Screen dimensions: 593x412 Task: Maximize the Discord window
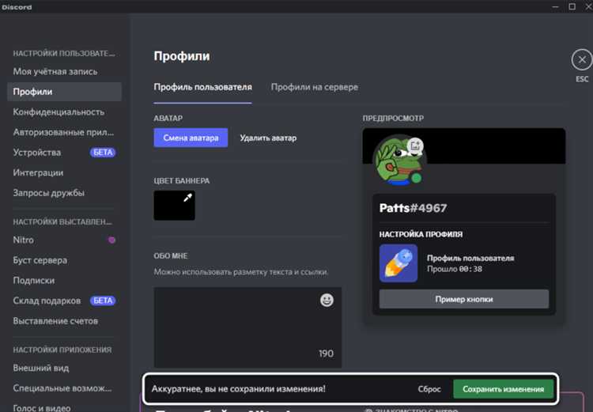[x=572, y=6]
